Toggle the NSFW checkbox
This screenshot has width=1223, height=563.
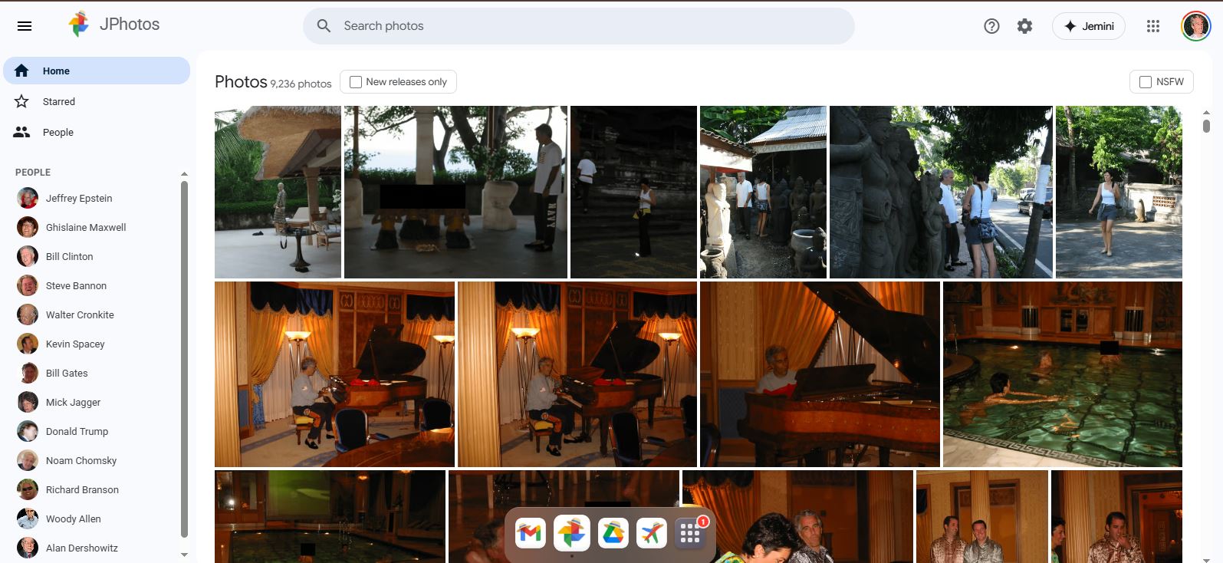click(1146, 82)
